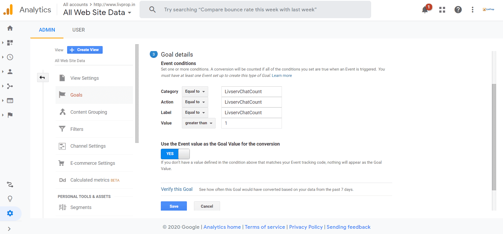Open the Admin gear icon
This screenshot has width=503, height=234.
pos(10,213)
